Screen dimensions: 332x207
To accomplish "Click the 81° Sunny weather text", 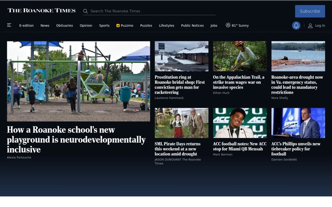I will [240, 26].
